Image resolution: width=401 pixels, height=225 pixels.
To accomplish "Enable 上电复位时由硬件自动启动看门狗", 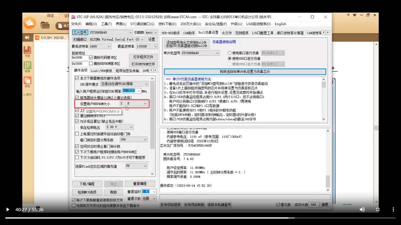I will coord(77,134).
